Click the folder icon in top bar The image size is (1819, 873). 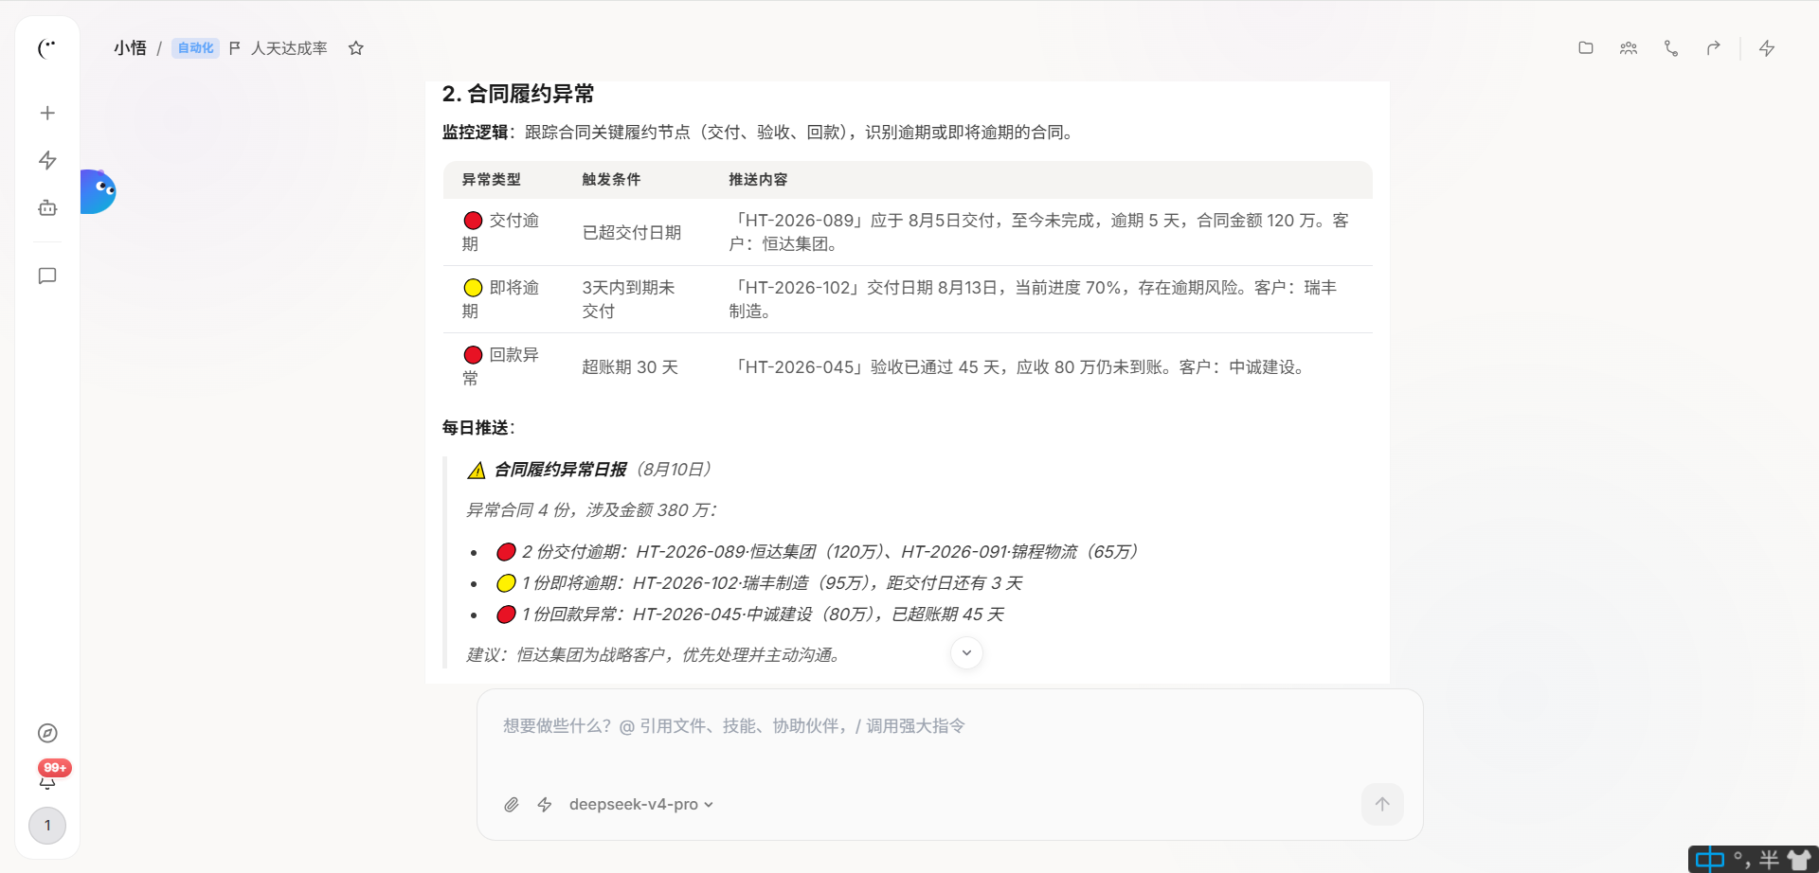tap(1586, 47)
